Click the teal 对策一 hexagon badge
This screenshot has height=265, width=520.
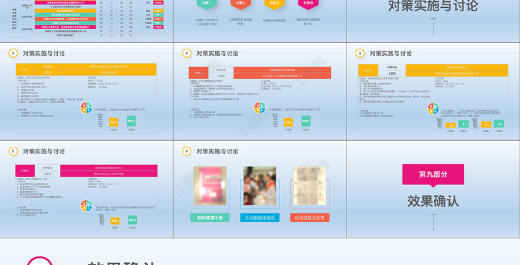tap(206, 4)
